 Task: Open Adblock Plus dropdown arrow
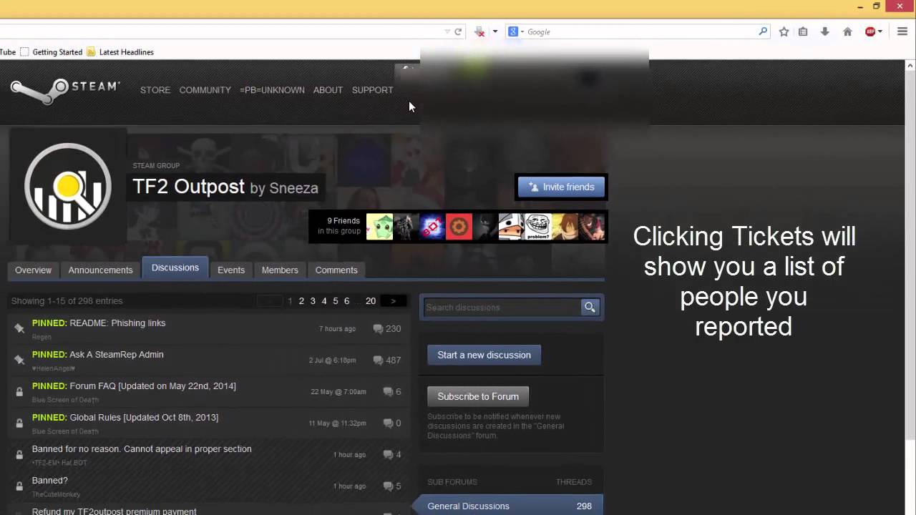point(880,31)
